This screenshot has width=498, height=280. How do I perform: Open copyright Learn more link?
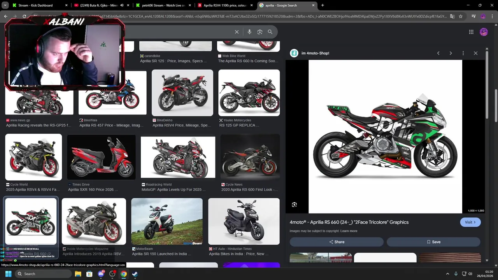349,231
